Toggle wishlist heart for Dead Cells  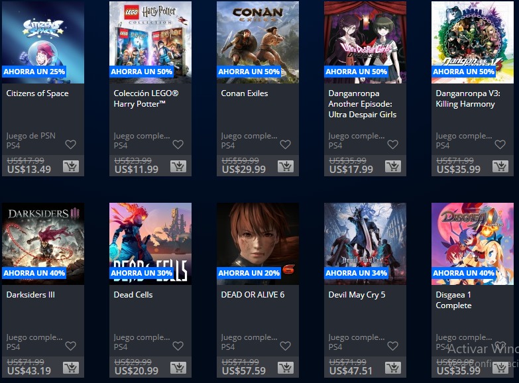[x=178, y=346]
